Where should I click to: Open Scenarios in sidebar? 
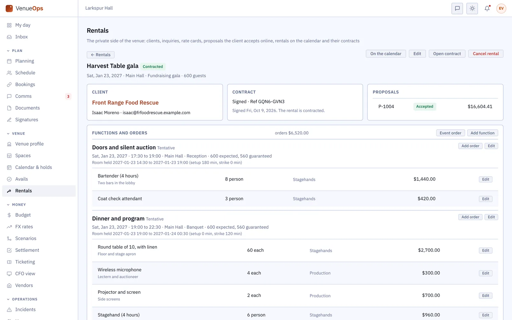click(39, 238)
